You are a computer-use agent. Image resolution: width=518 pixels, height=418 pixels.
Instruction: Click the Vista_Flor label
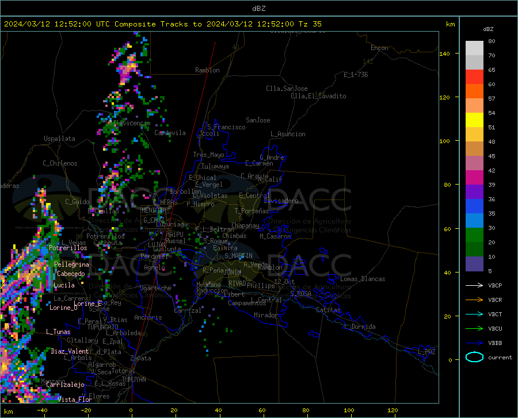[75, 400]
